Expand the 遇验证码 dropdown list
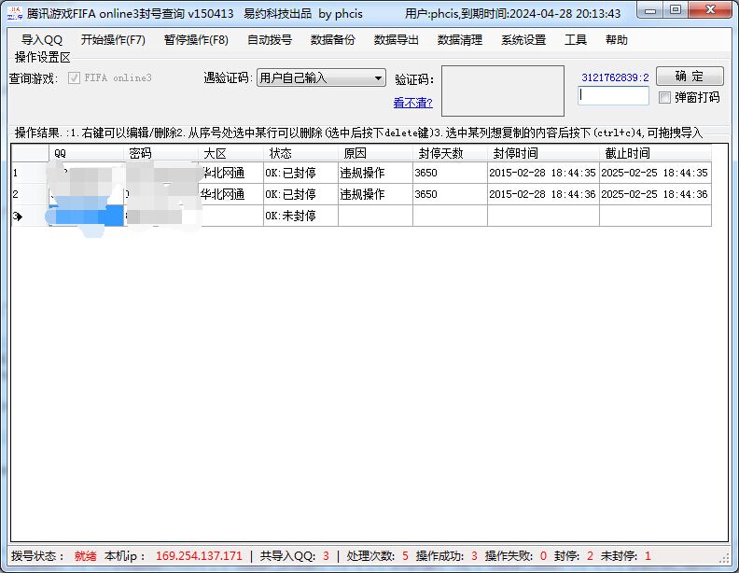The width and height of the screenshot is (739, 573). tap(378, 77)
